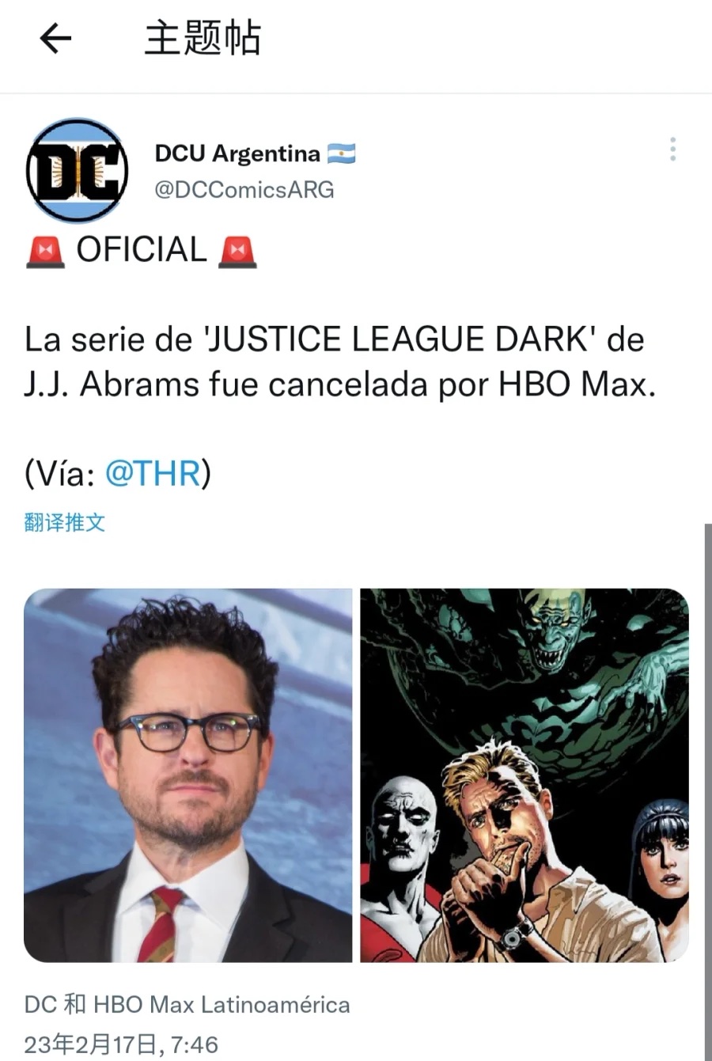Click the '(Vía:' text before mention
This screenshot has height=1061, width=712.
60,473
